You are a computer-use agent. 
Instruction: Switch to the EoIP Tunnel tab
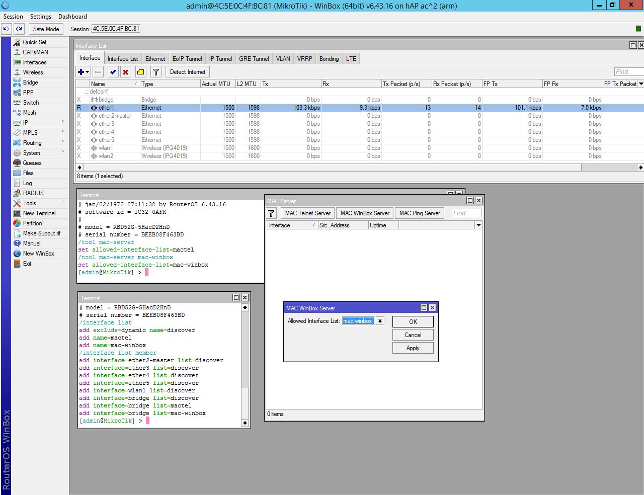[x=187, y=59]
